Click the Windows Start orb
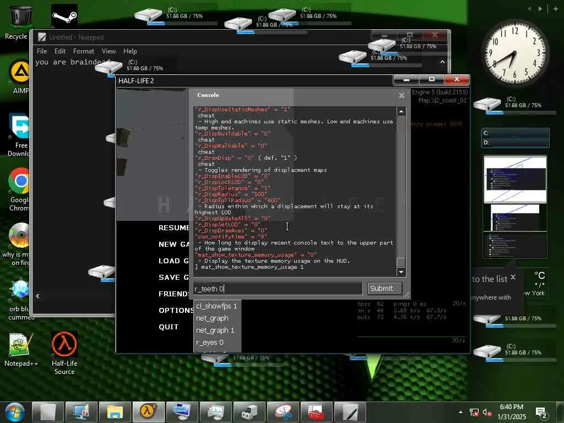564x423 pixels. tap(14, 412)
